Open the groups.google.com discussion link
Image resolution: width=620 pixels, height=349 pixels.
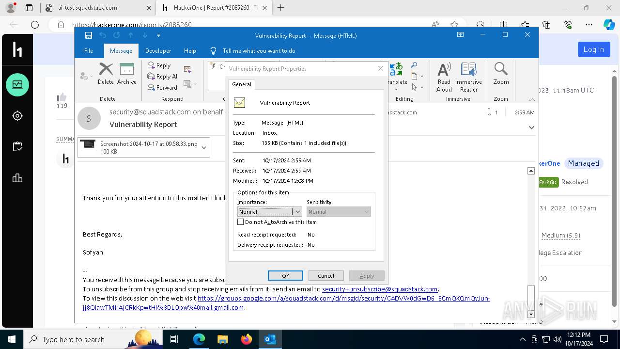tap(286, 303)
